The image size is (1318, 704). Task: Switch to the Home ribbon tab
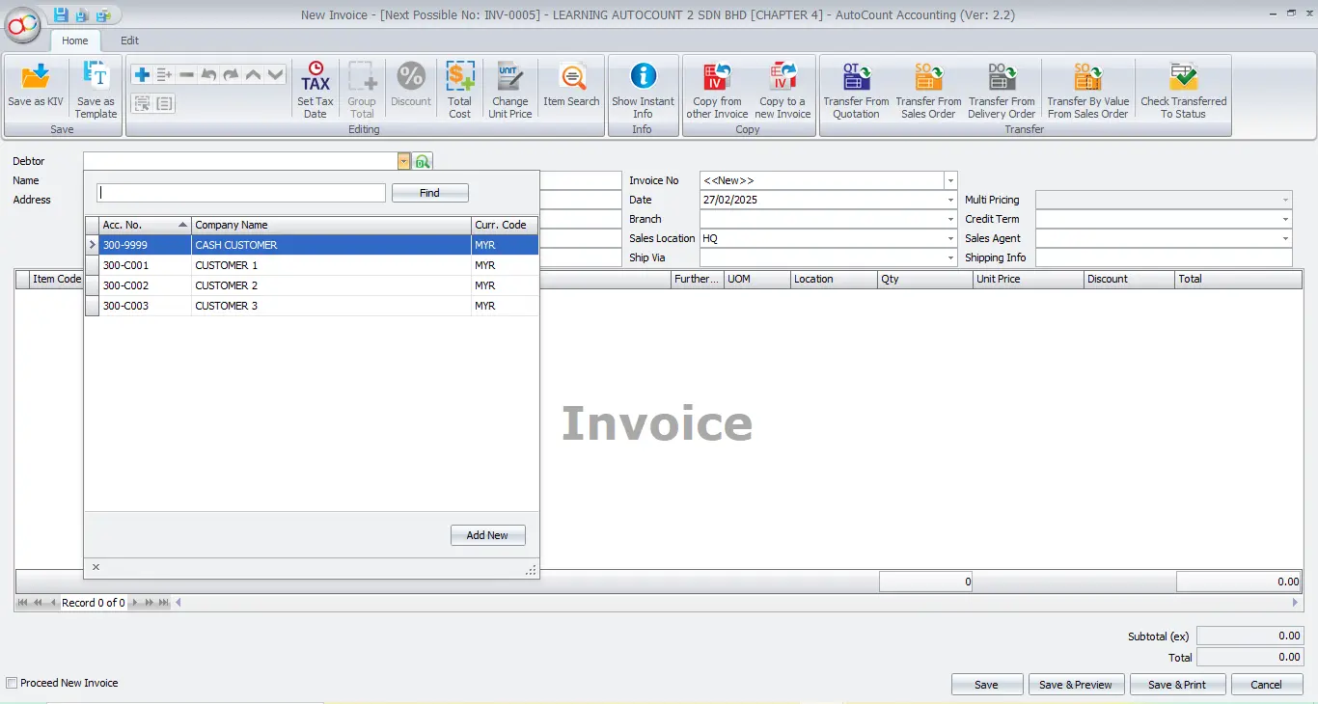coord(74,41)
